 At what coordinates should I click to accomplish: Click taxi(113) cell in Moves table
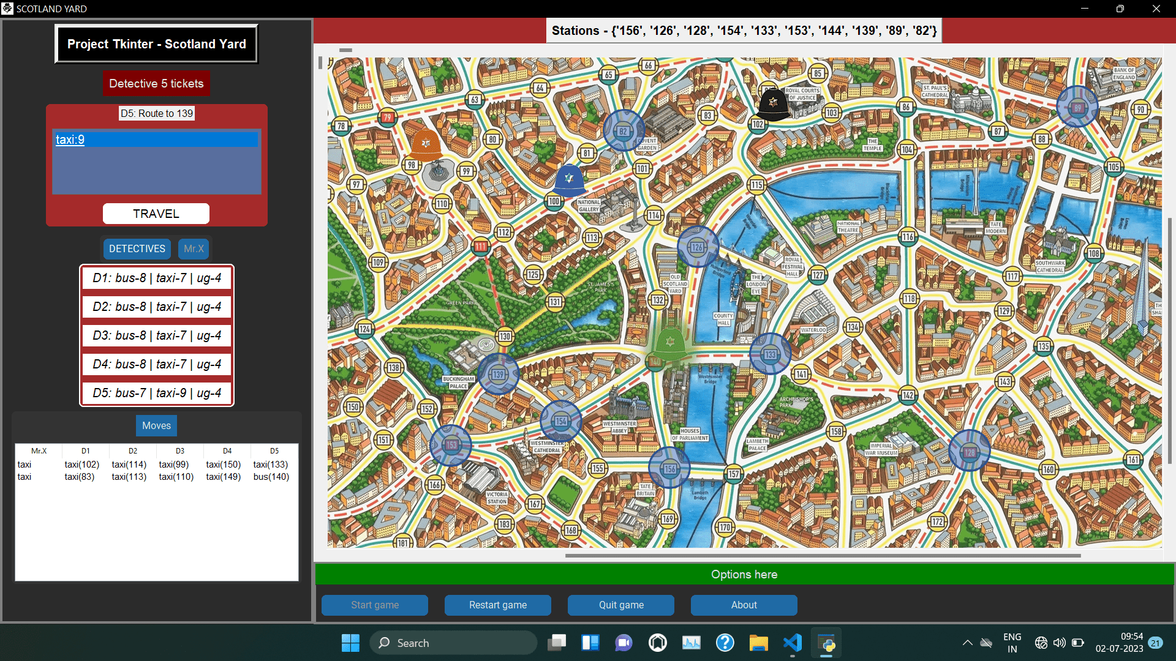coord(129,477)
